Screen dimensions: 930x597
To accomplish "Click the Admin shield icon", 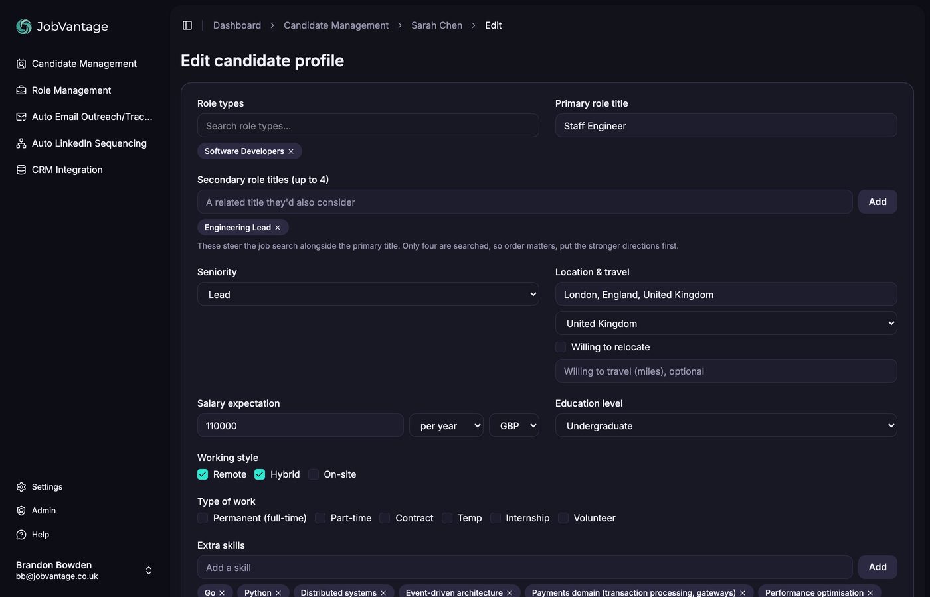I will point(21,511).
